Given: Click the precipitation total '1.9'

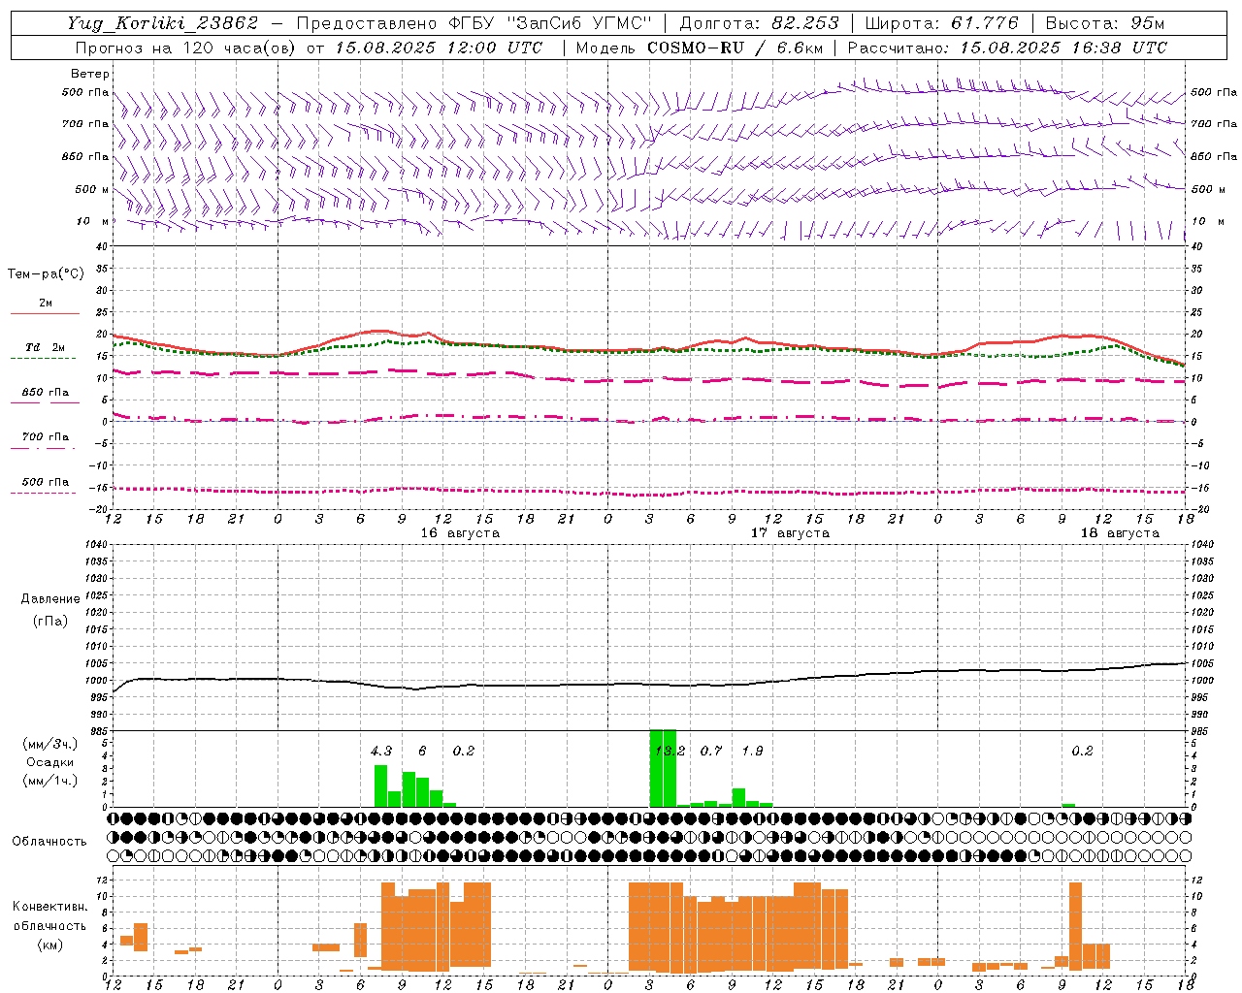Looking at the screenshot, I should coord(752,751).
